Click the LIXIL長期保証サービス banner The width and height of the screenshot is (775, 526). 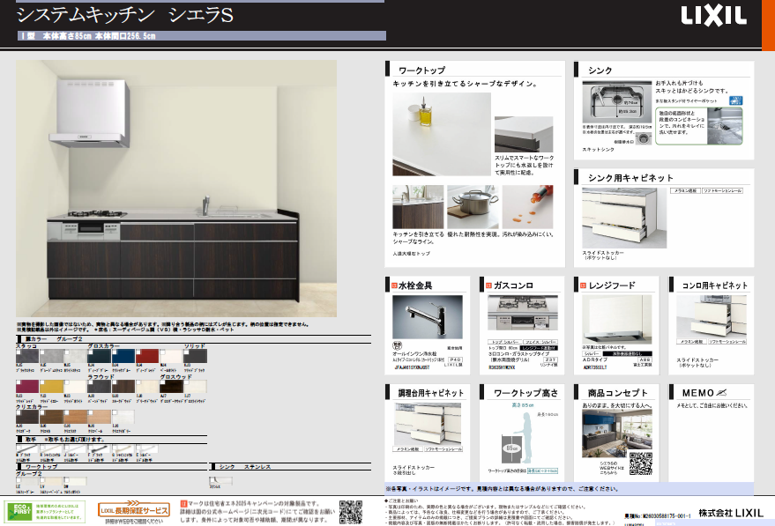pyautogui.click(x=133, y=510)
